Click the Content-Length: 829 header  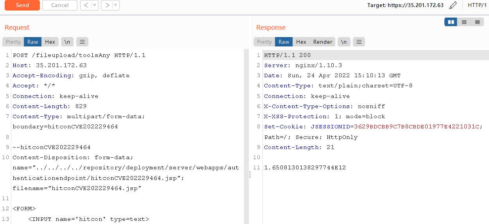[50, 106]
